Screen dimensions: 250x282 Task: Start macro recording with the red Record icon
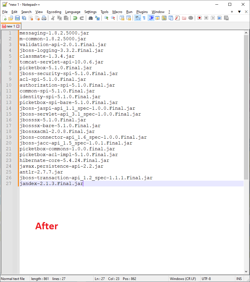click(x=199, y=18)
